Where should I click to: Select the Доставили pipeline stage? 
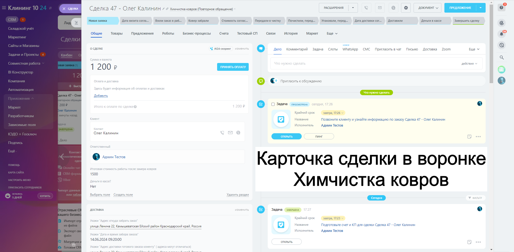[x=395, y=21]
